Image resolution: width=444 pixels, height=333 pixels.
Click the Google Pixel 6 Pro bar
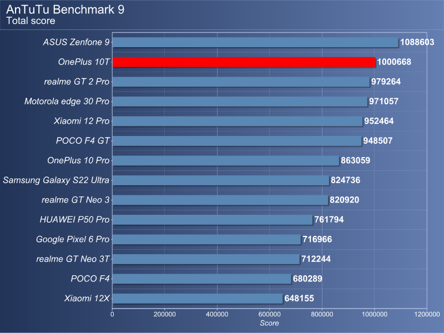pyautogui.click(x=206, y=240)
